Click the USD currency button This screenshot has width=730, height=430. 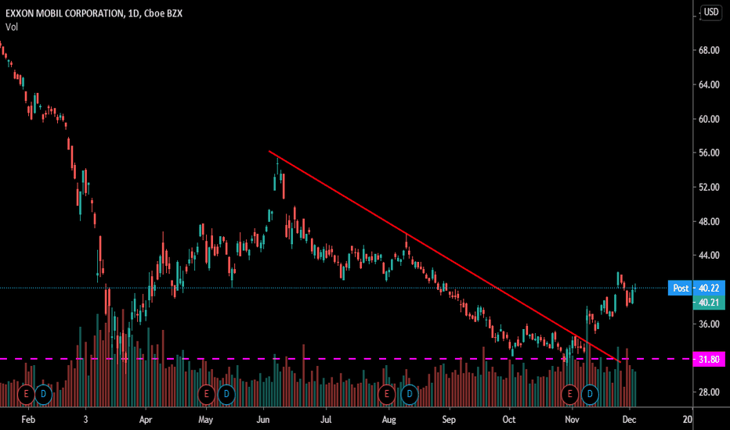[711, 12]
